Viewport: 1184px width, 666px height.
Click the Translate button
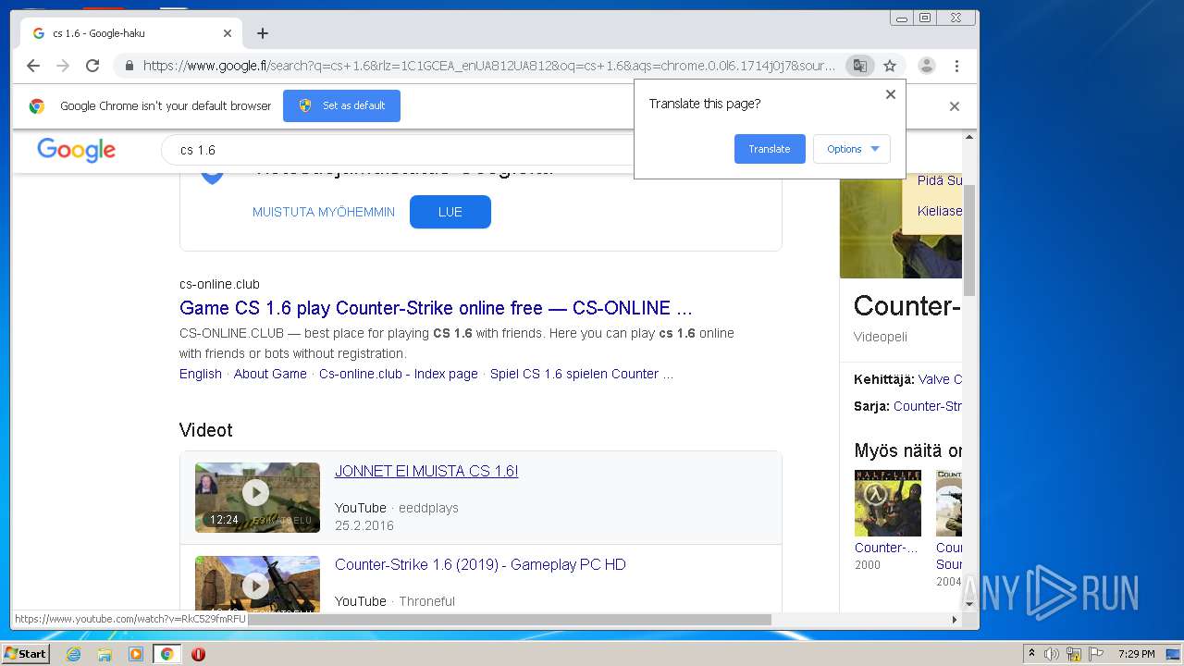tap(770, 149)
